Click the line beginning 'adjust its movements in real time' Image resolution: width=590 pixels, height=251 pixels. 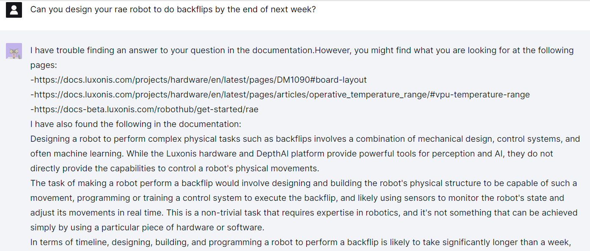click(x=304, y=213)
